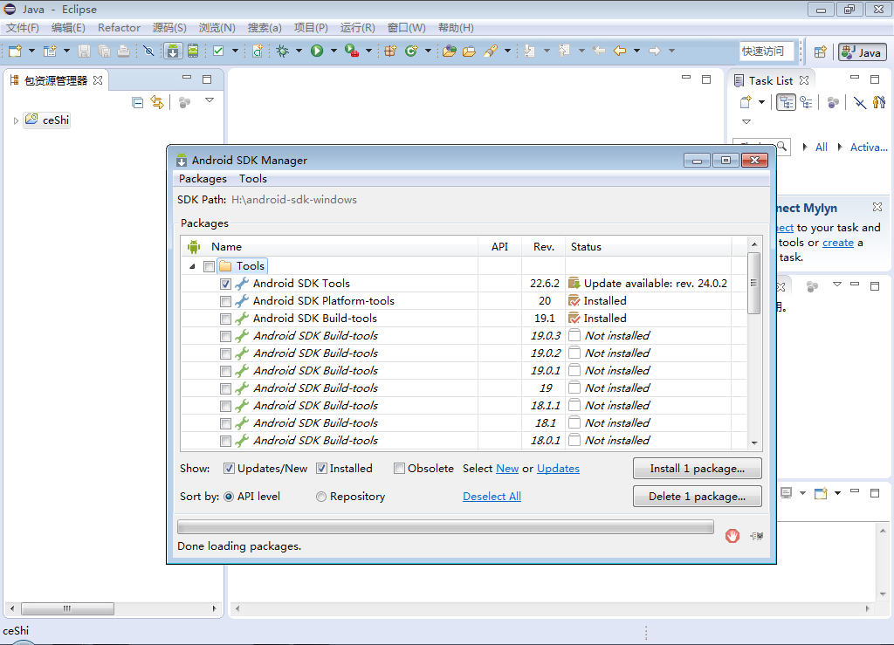Expand the ceShi project tree node
The height and width of the screenshot is (645, 894).
click(16, 120)
